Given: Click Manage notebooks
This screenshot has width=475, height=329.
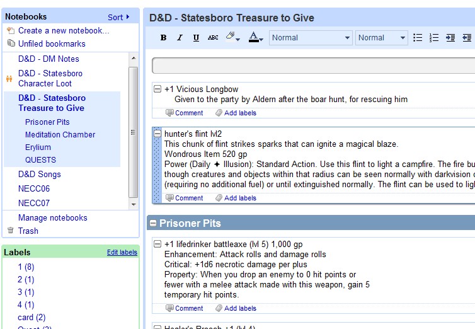Looking at the screenshot, I should click(x=53, y=217).
